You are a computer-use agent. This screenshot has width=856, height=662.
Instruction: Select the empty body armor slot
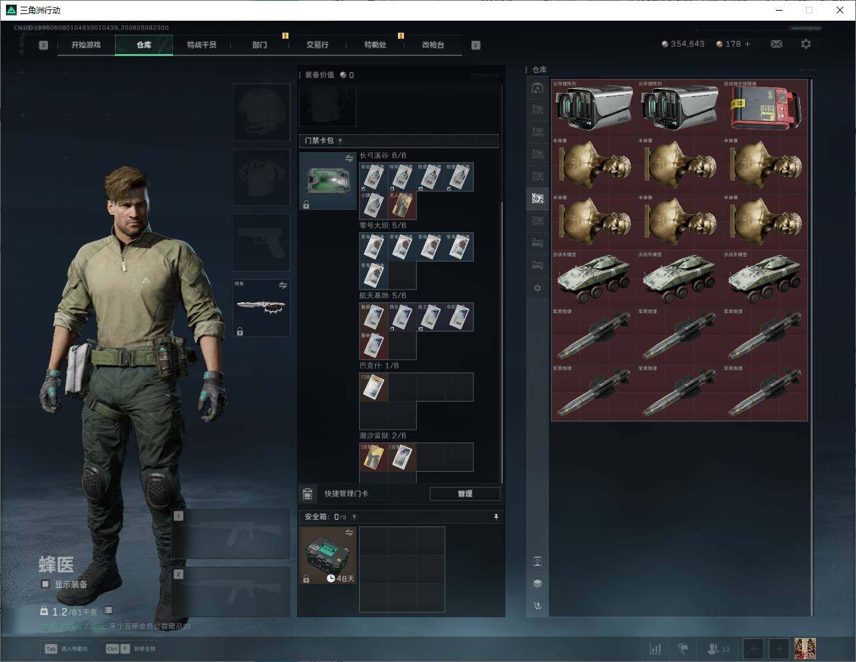point(262,177)
